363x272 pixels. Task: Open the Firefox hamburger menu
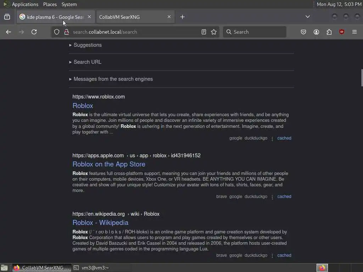click(354, 32)
